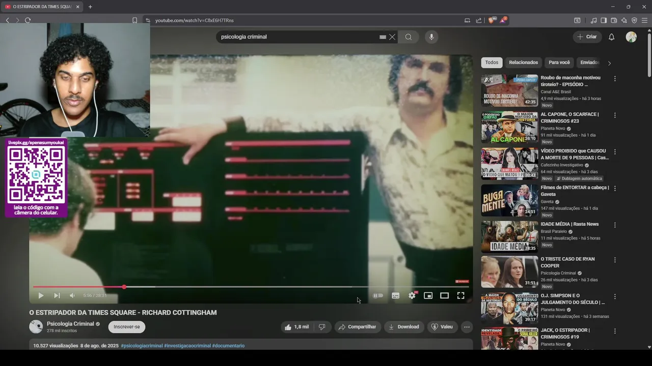Open the AL CAPONE video thumbnail
The image size is (652, 366).
click(x=509, y=127)
